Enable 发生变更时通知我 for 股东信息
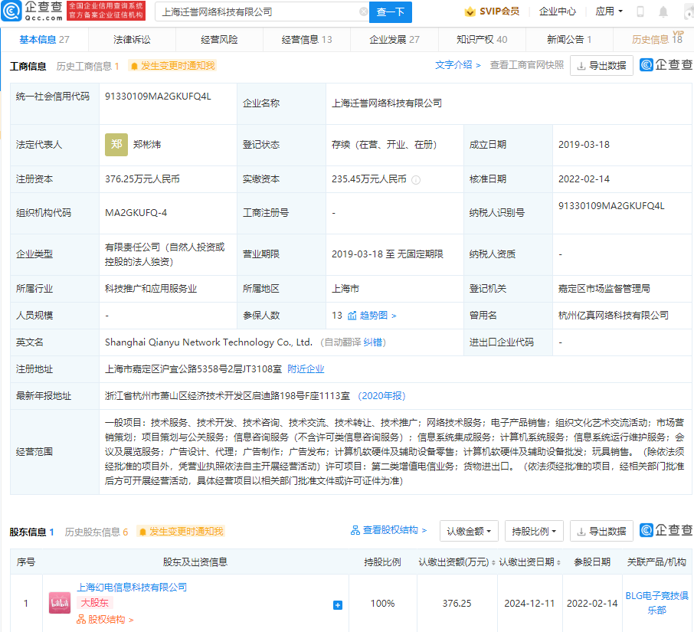 click(x=181, y=532)
